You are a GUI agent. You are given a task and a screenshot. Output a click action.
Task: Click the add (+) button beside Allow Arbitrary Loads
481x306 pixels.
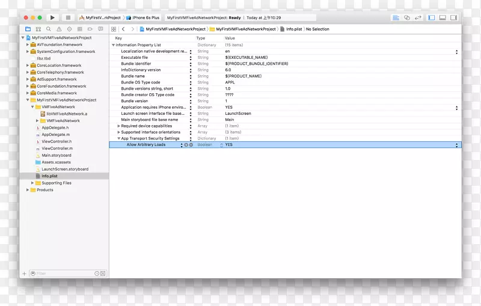pyautogui.click(x=186, y=145)
